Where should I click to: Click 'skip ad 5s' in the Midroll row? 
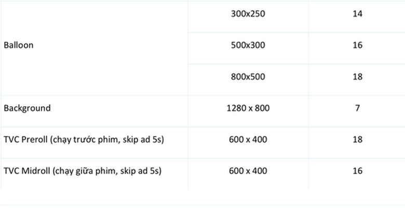[x=139, y=171]
